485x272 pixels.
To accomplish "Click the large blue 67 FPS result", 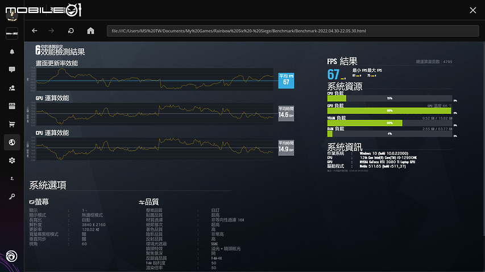I will 333,75.
